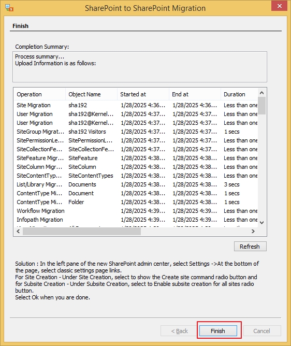Click the SiteGroup row's 1 secs duration
The height and width of the screenshot is (346, 291).
click(231, 132)
